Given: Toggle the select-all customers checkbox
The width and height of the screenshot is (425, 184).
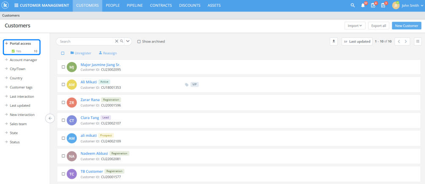Looking at the screenshot, I should click(62, 53).
